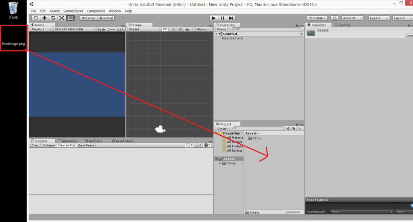413x222 pixels.
Task: Click the Step frame button
Action: point(231,18)
